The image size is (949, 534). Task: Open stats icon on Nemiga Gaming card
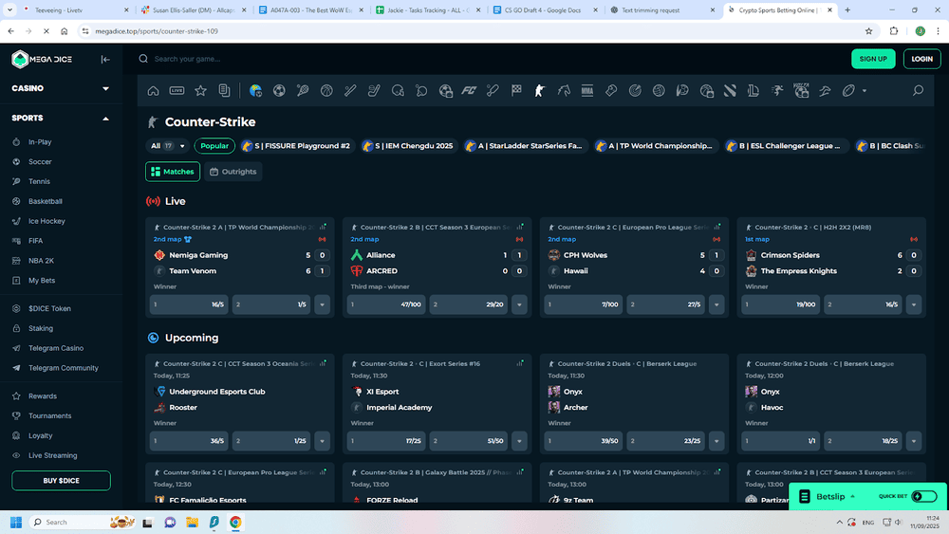[x=324, y=227]
